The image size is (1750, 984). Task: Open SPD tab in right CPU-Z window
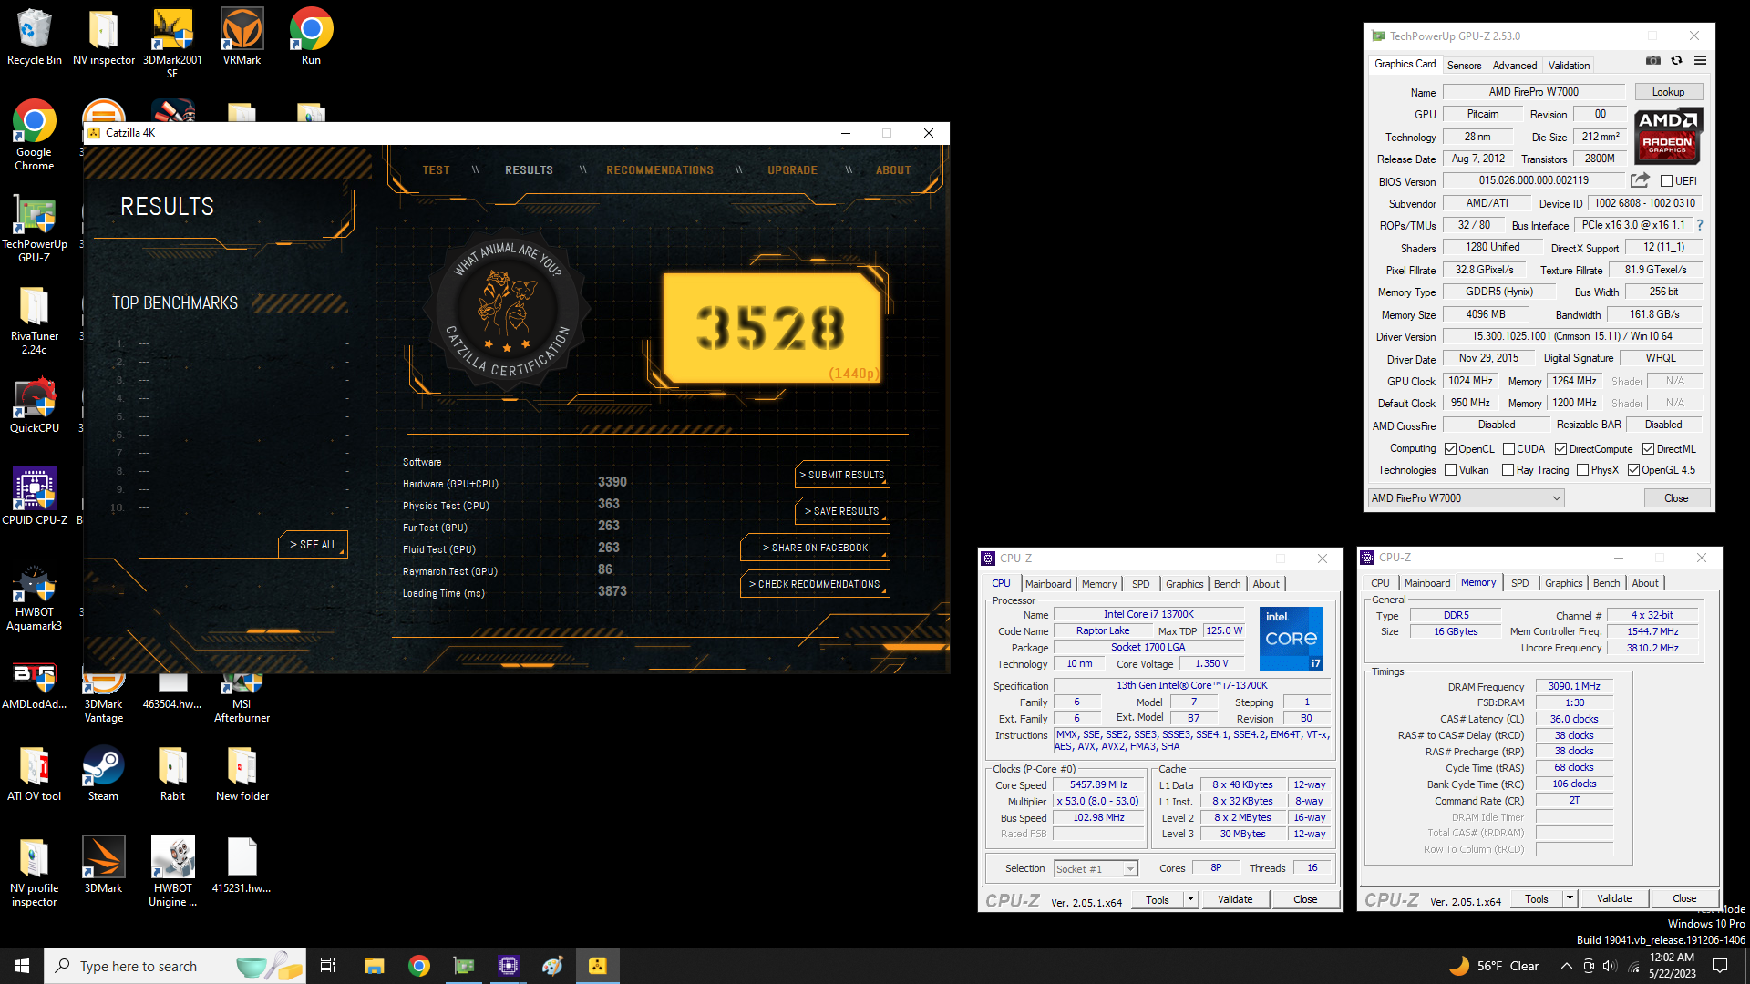1519,583
